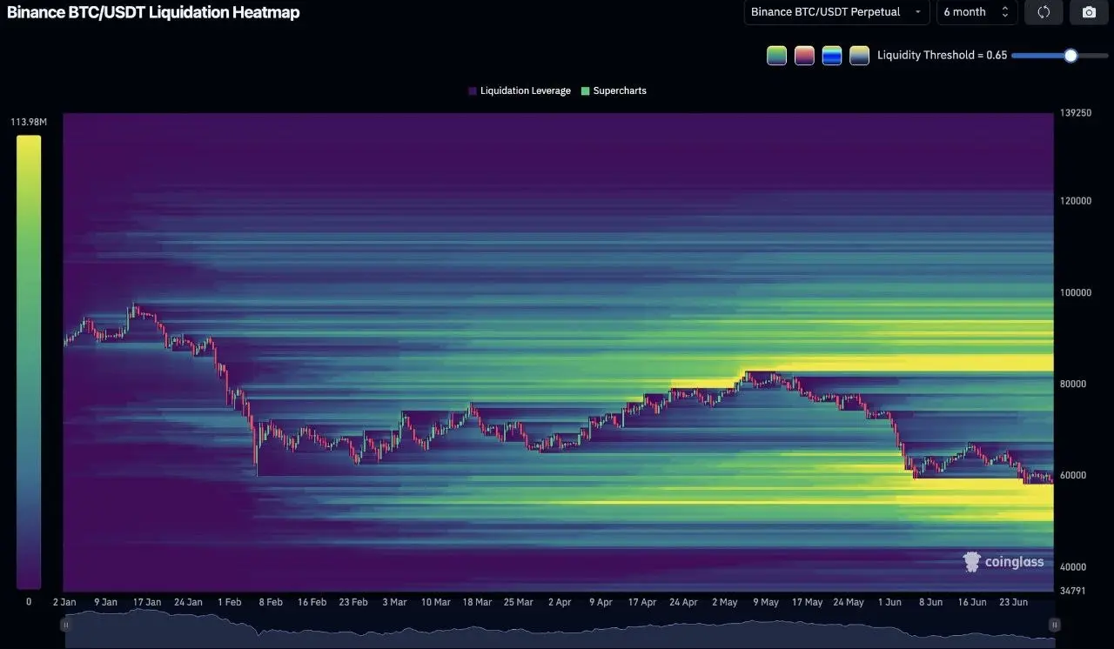Click the refresh icon button
The image size is (1114, 649).
(1044, 12)
